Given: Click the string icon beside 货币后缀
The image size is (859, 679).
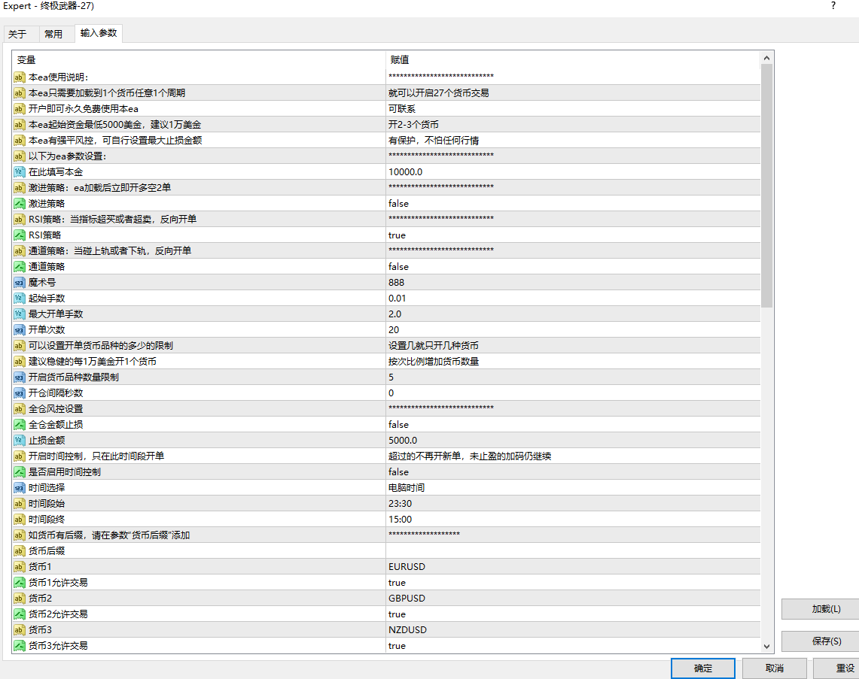Looking at the screenshot, I should coord(19,551).
